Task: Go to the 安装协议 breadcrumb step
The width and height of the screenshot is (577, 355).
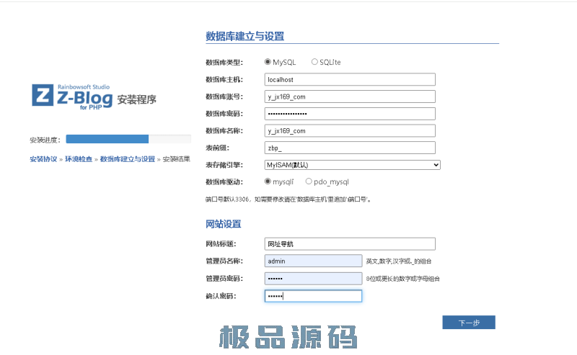Action: point(43,158)
